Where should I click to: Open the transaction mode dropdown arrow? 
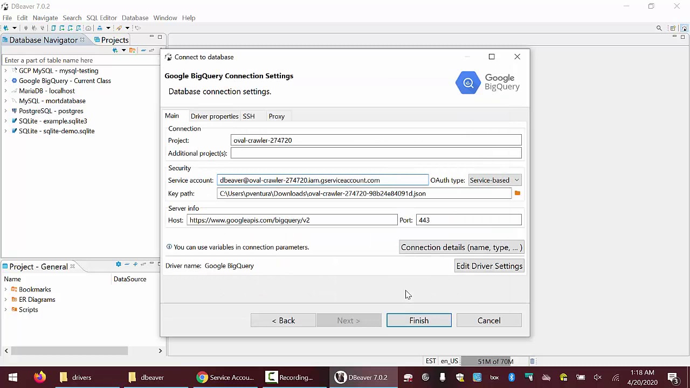(x=108, y=28)
